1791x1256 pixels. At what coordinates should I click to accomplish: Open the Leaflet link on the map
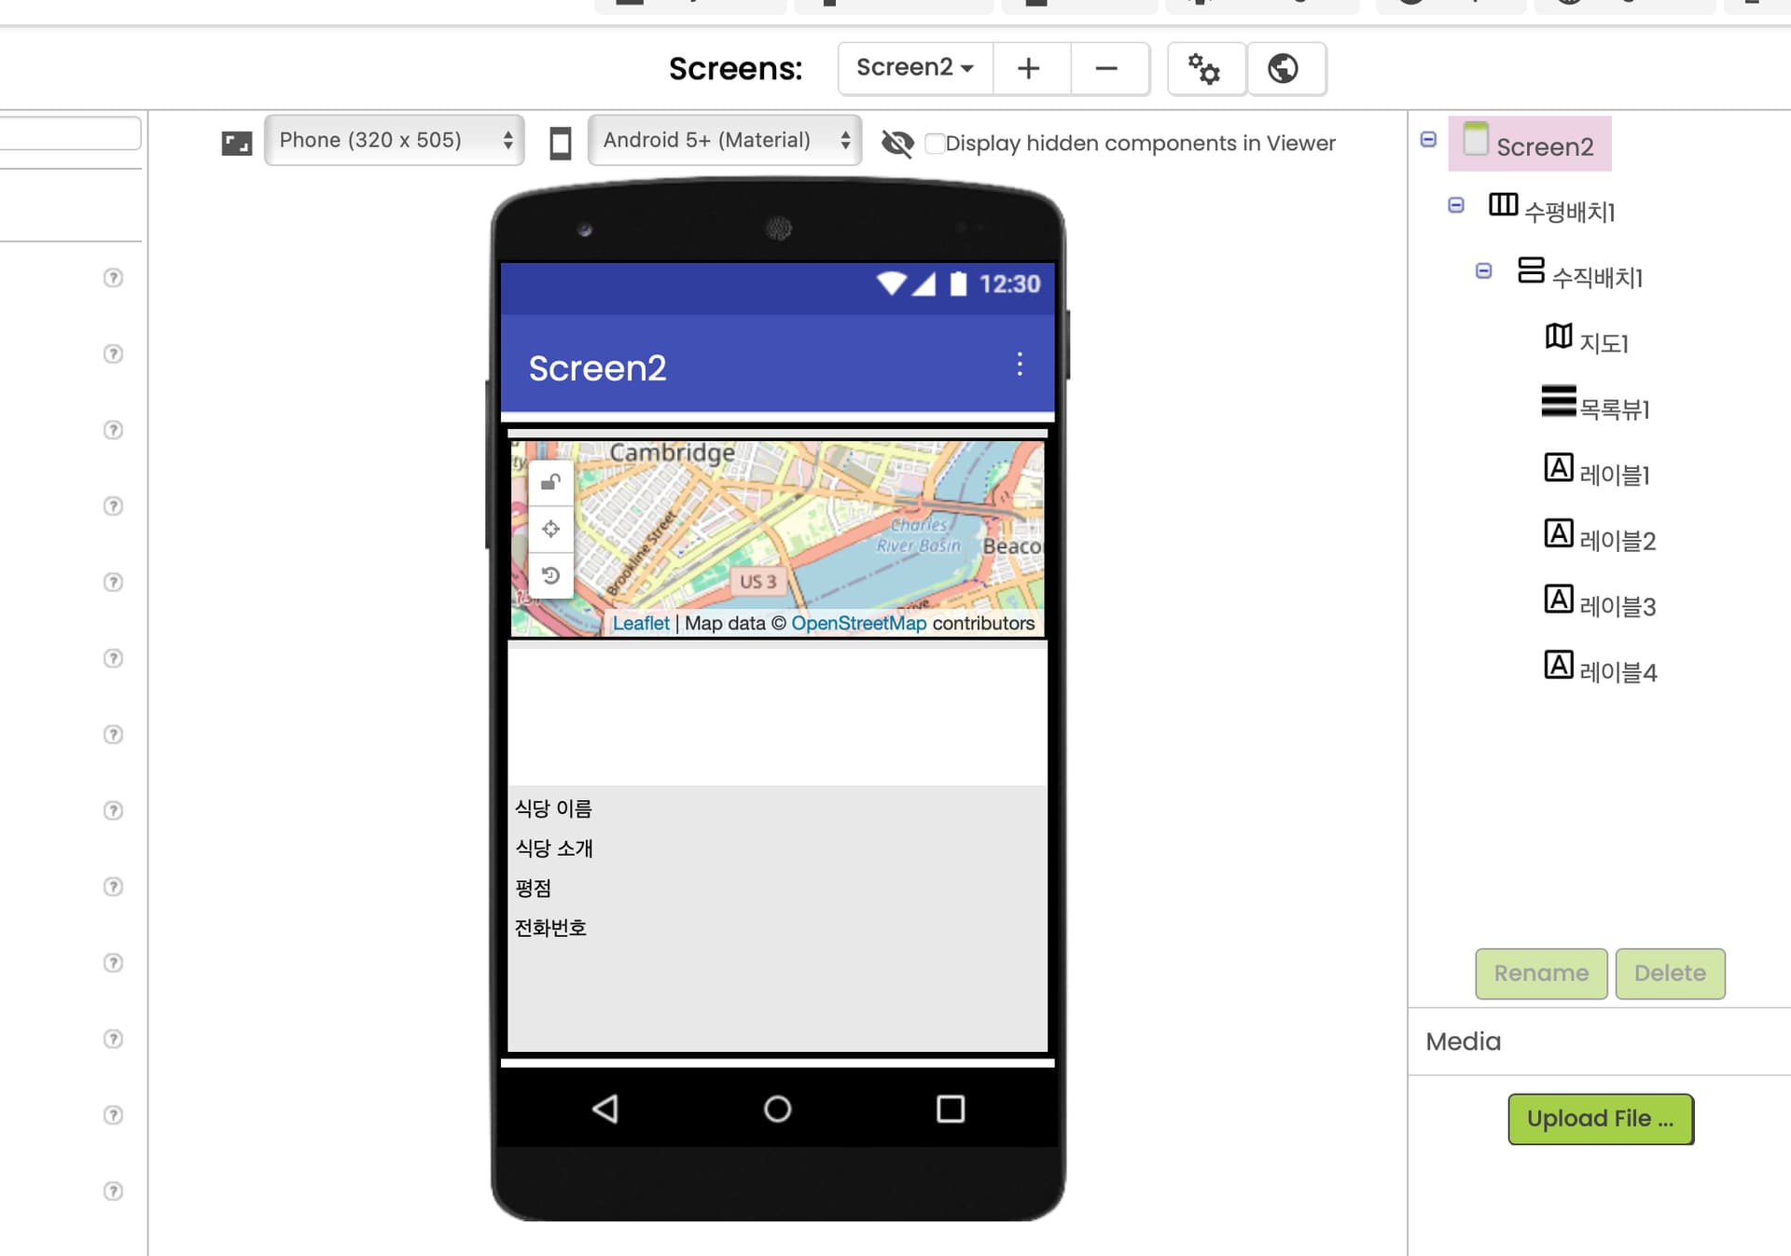[641, 623]
